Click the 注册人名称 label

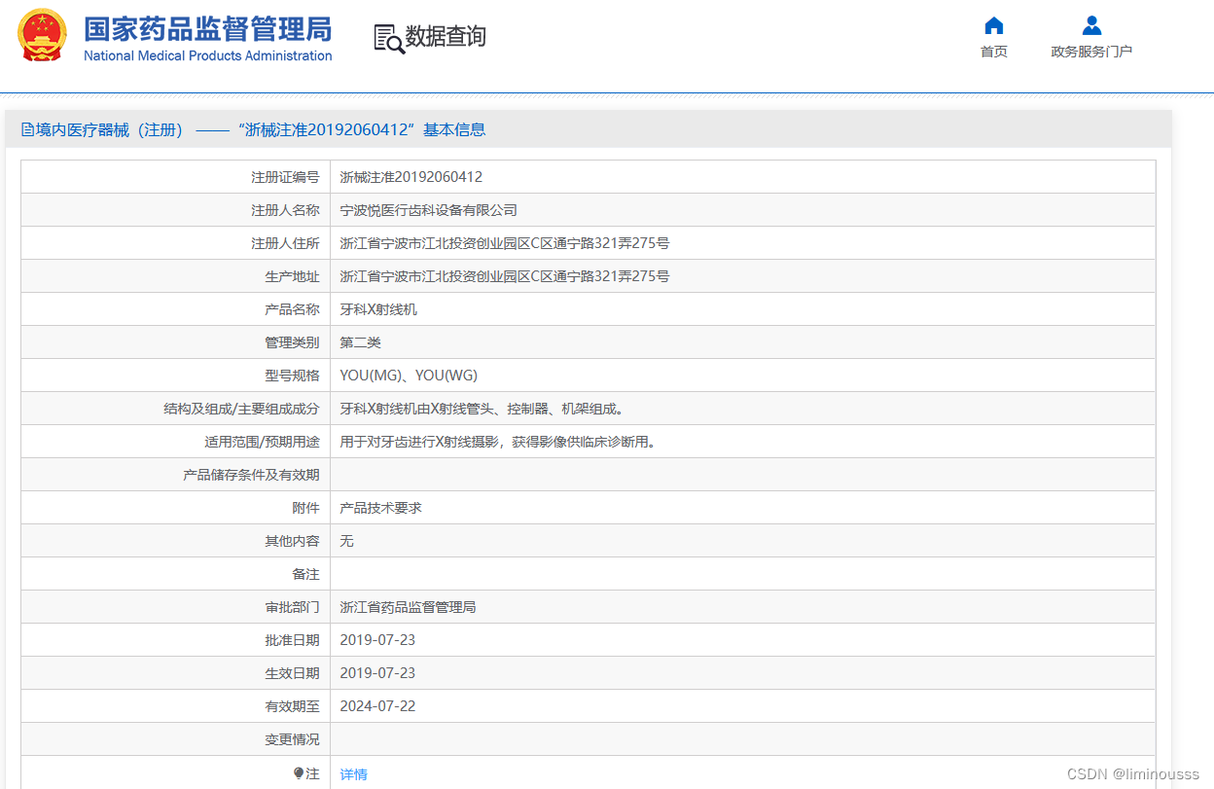coord(285,210)
